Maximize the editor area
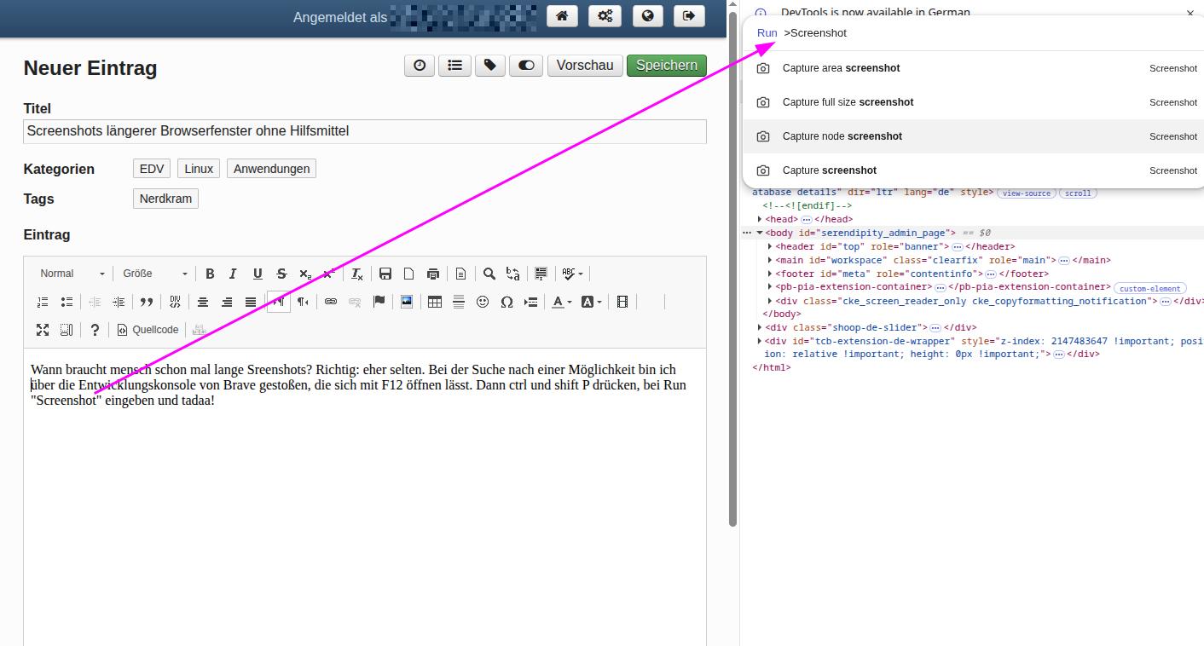 43,330
